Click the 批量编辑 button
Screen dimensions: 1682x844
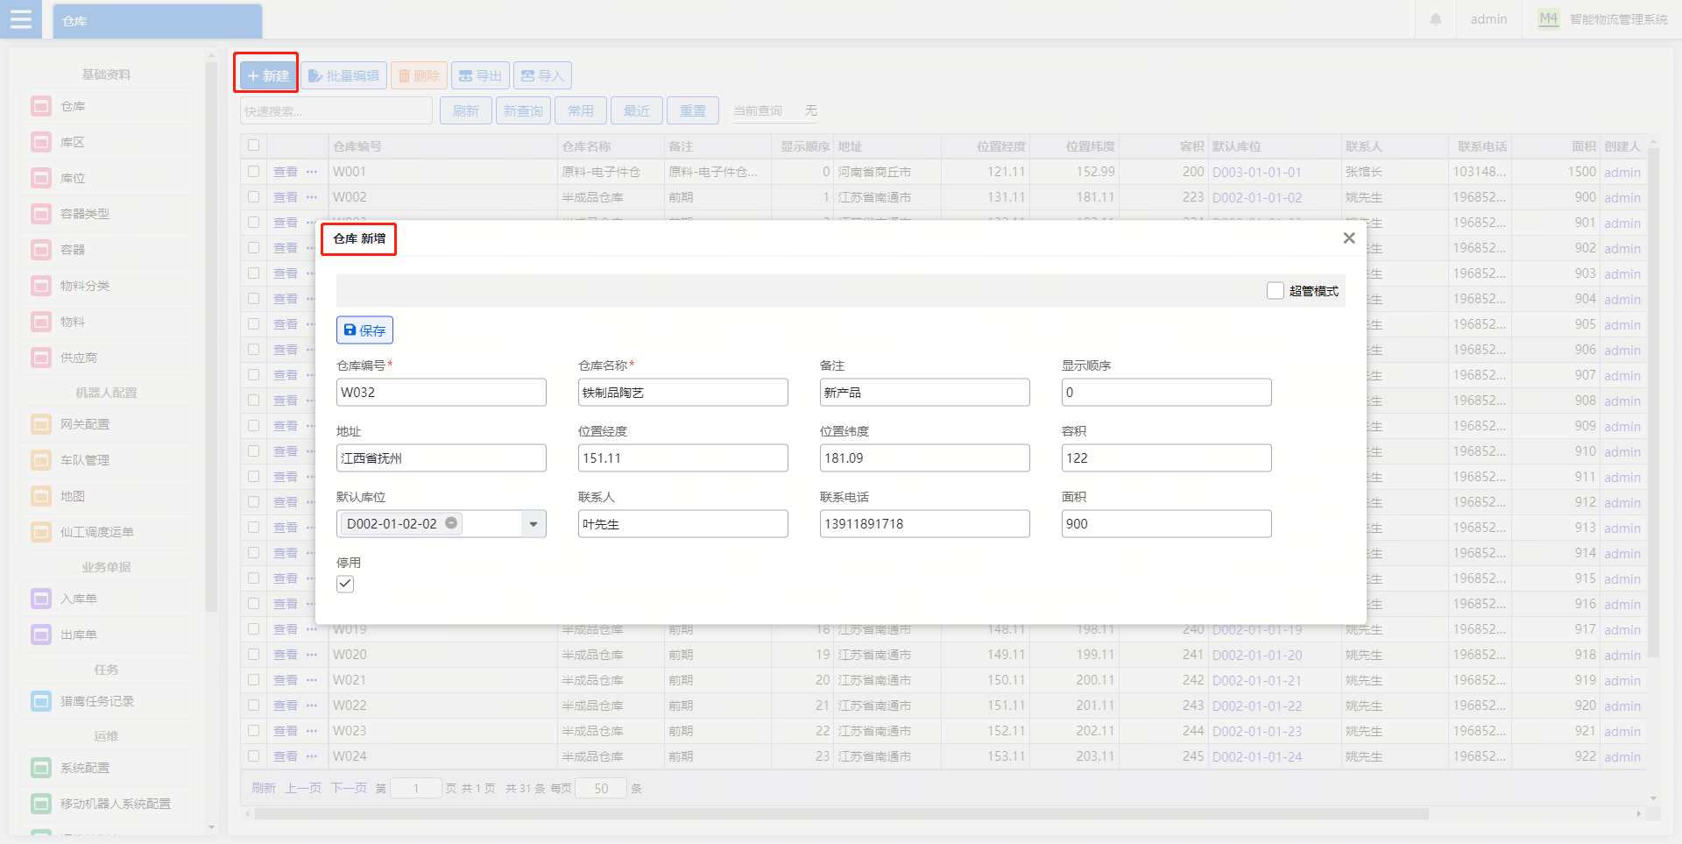pyautogui.click(x=343, y=75)
